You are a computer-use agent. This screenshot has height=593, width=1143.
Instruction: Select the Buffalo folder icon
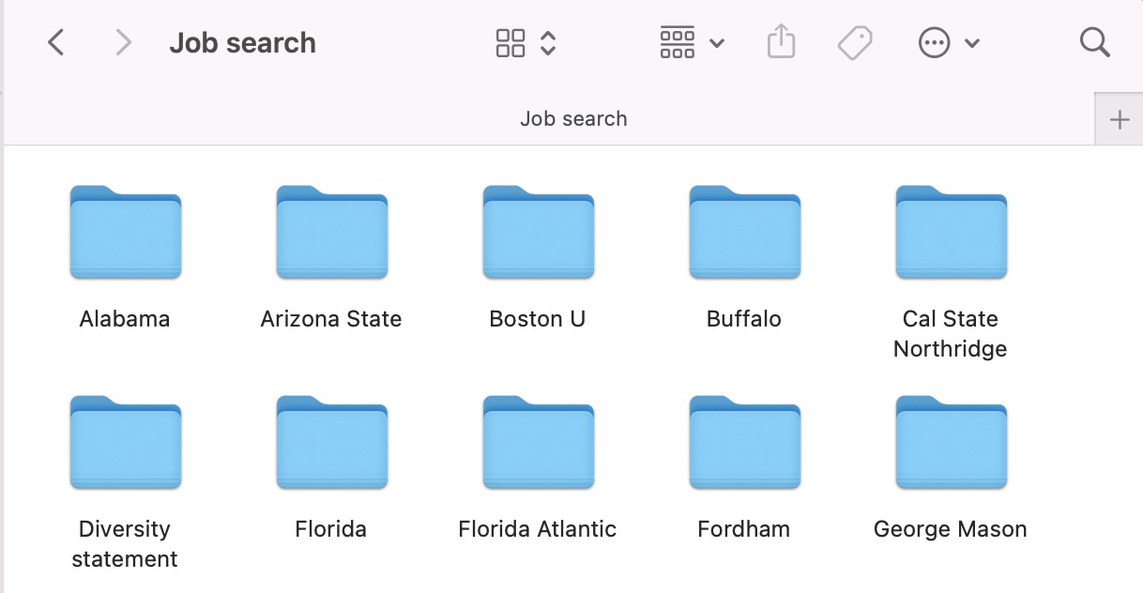tap(745, 232)
